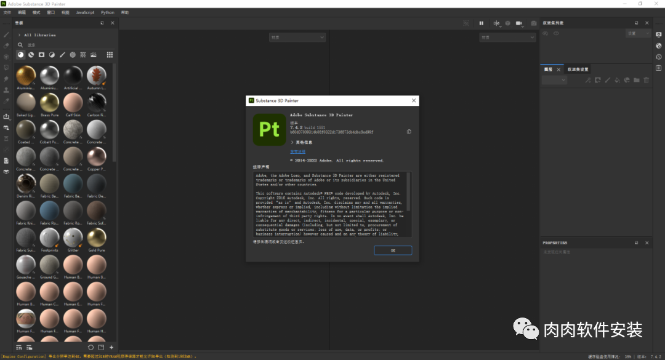Screen dimensions: 665x360
Task: Open the Edit menu
Action: pos(22,12)
